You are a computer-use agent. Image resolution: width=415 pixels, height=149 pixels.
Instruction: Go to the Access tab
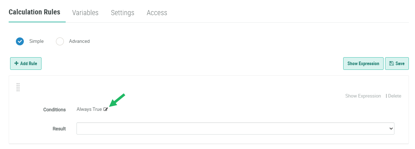point(157,13)
